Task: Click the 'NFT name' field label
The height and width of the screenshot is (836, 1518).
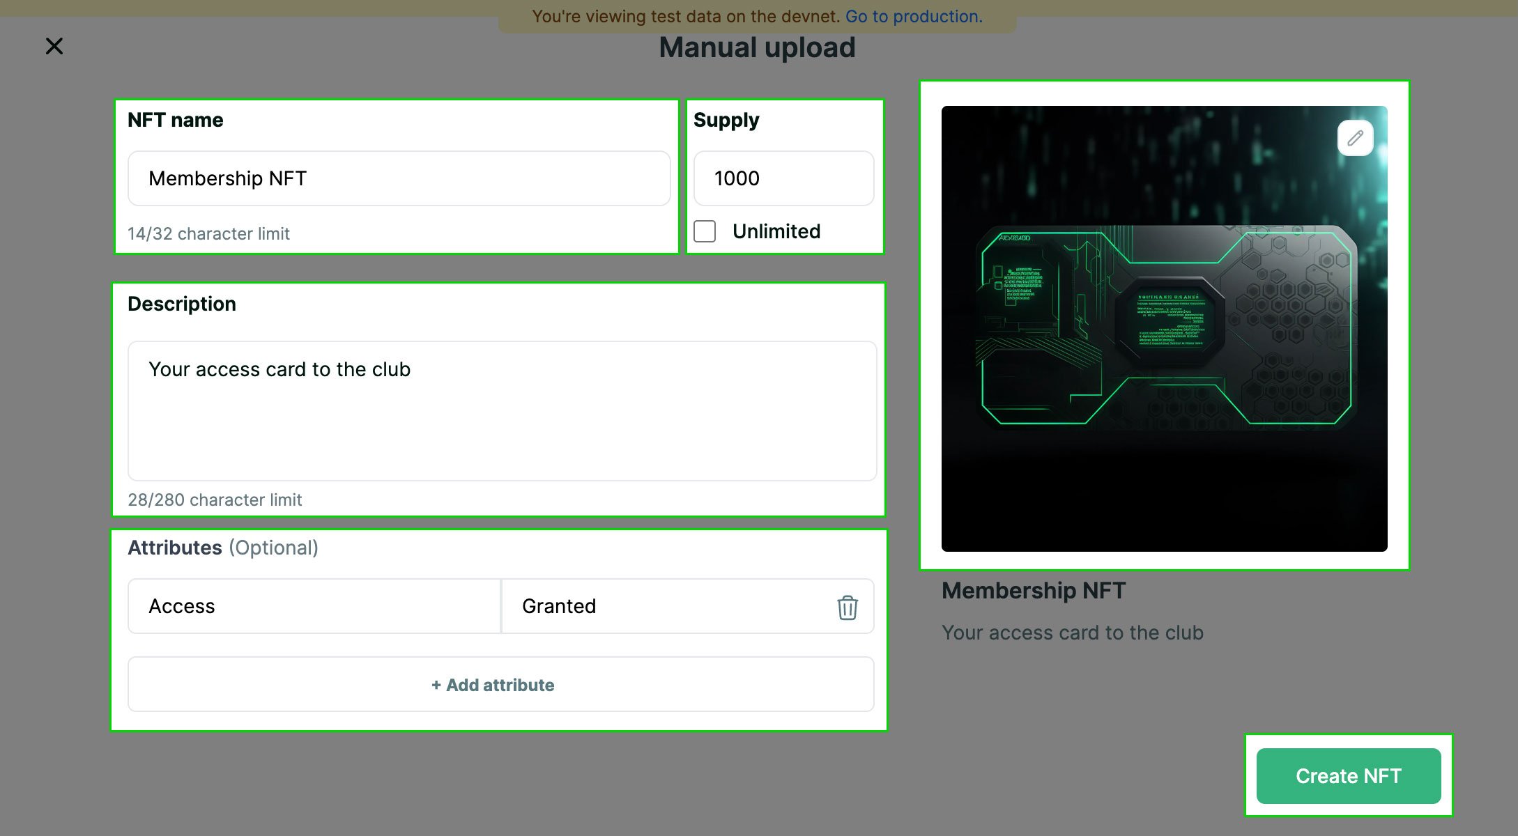Action: click(x=175, y=120)
